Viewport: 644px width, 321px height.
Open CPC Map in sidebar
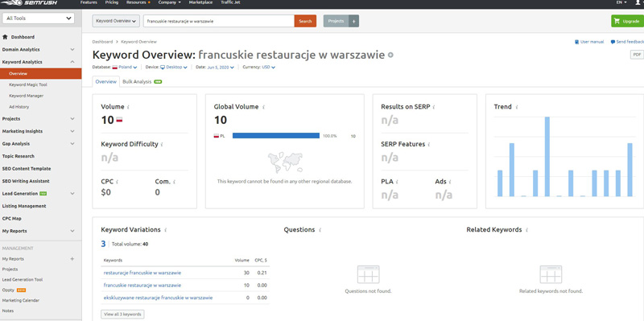click(x=11, y=218)
